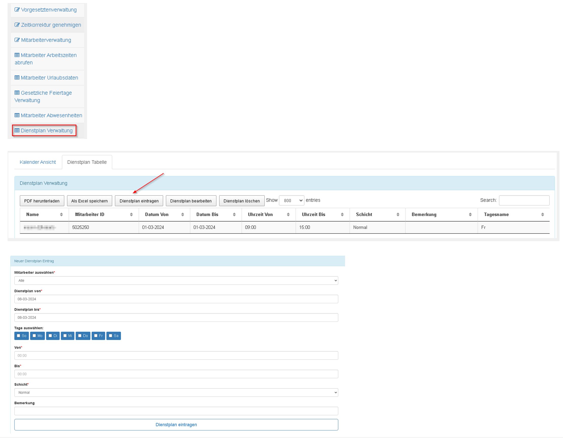Viewport: 563px width, 438px height.
Task: Tick the Mi day checkbox
Action: 65,336
